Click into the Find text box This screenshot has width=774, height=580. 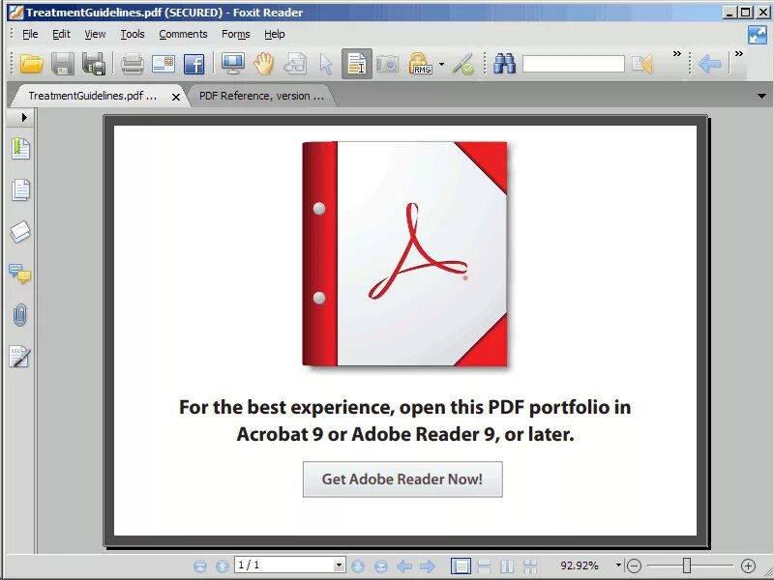tap(573, 64)
